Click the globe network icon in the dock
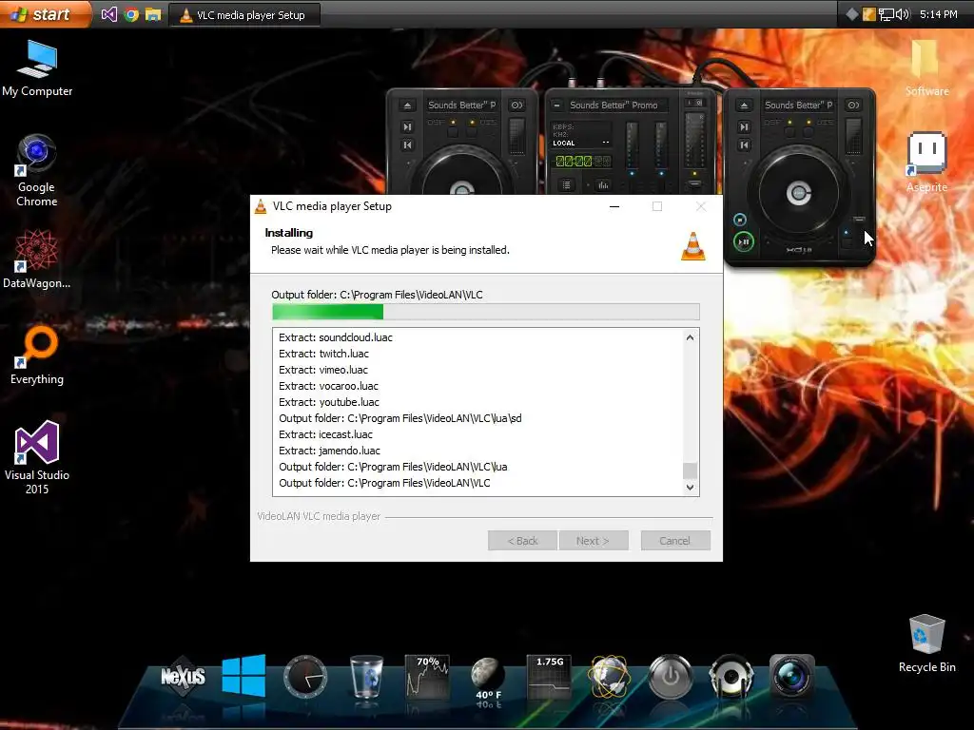Image resolution: width=974 pixels, height=730 pixels. 610,677
